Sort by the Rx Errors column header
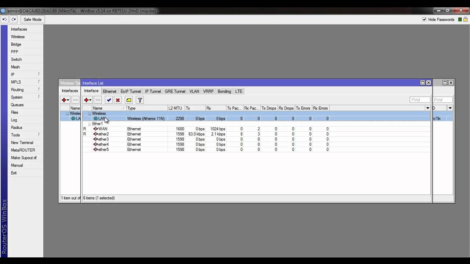The height and width of the screenshot is (264, 470). tap(320, 108)
